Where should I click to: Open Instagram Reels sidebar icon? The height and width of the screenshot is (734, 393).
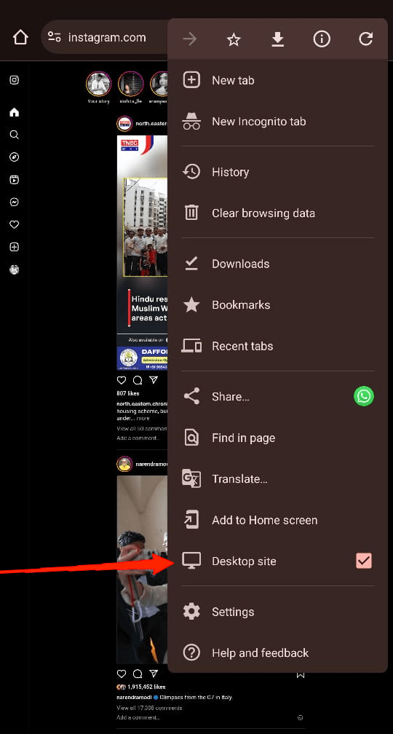click(15, 180)
